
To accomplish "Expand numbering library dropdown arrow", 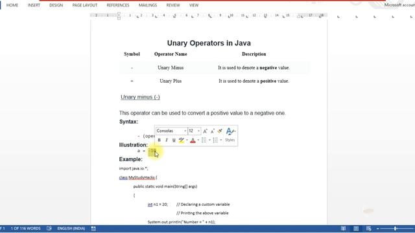I will (x=221, y=140).
